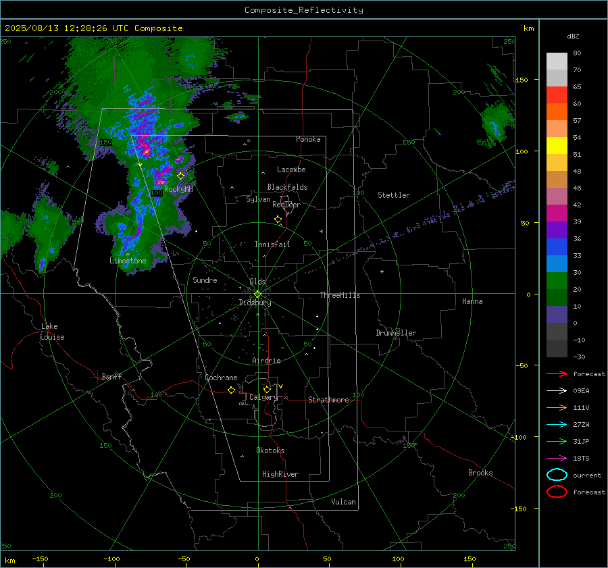Click the Calgary city label

click(x=263, y=397)
